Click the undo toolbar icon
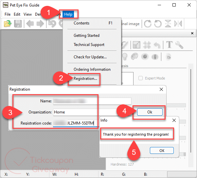 [52, 24]
